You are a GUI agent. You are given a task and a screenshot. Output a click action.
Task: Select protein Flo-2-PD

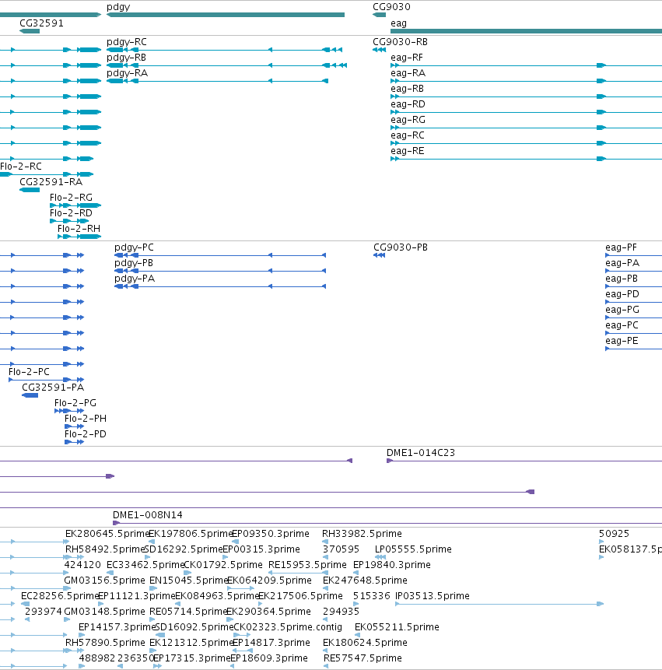tap(75, 442)
